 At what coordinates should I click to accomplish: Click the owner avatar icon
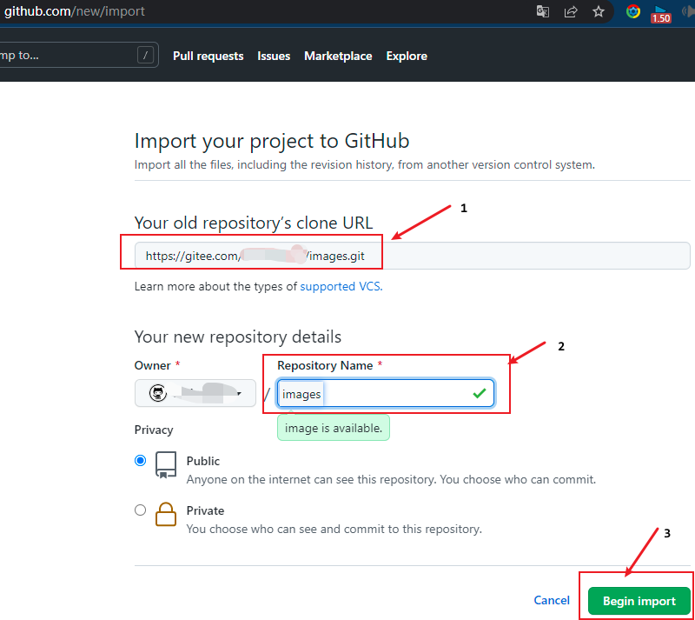click(158, 393)
